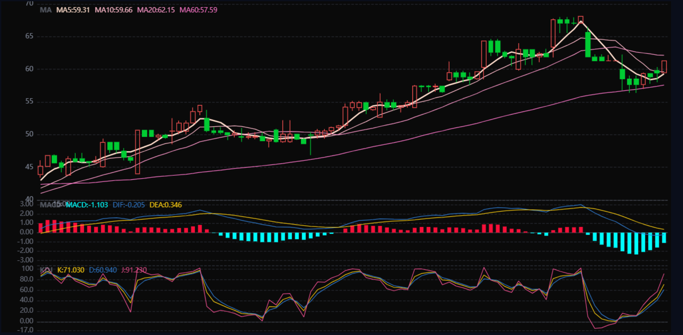Screen dimensions: 683x335
Task: Select the last red candlestick at far right
Action: click(x=664, y=67)
